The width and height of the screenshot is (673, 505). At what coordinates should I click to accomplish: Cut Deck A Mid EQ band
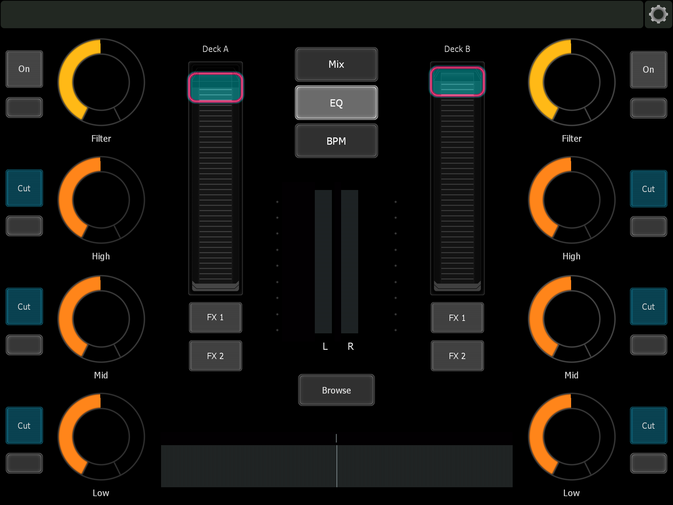click(24, 306)
